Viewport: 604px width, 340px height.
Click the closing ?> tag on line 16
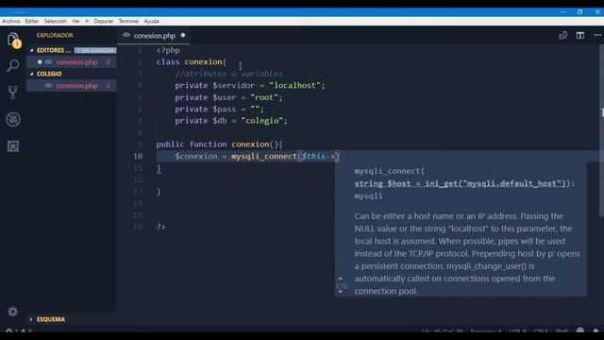(x=161, y=227)
